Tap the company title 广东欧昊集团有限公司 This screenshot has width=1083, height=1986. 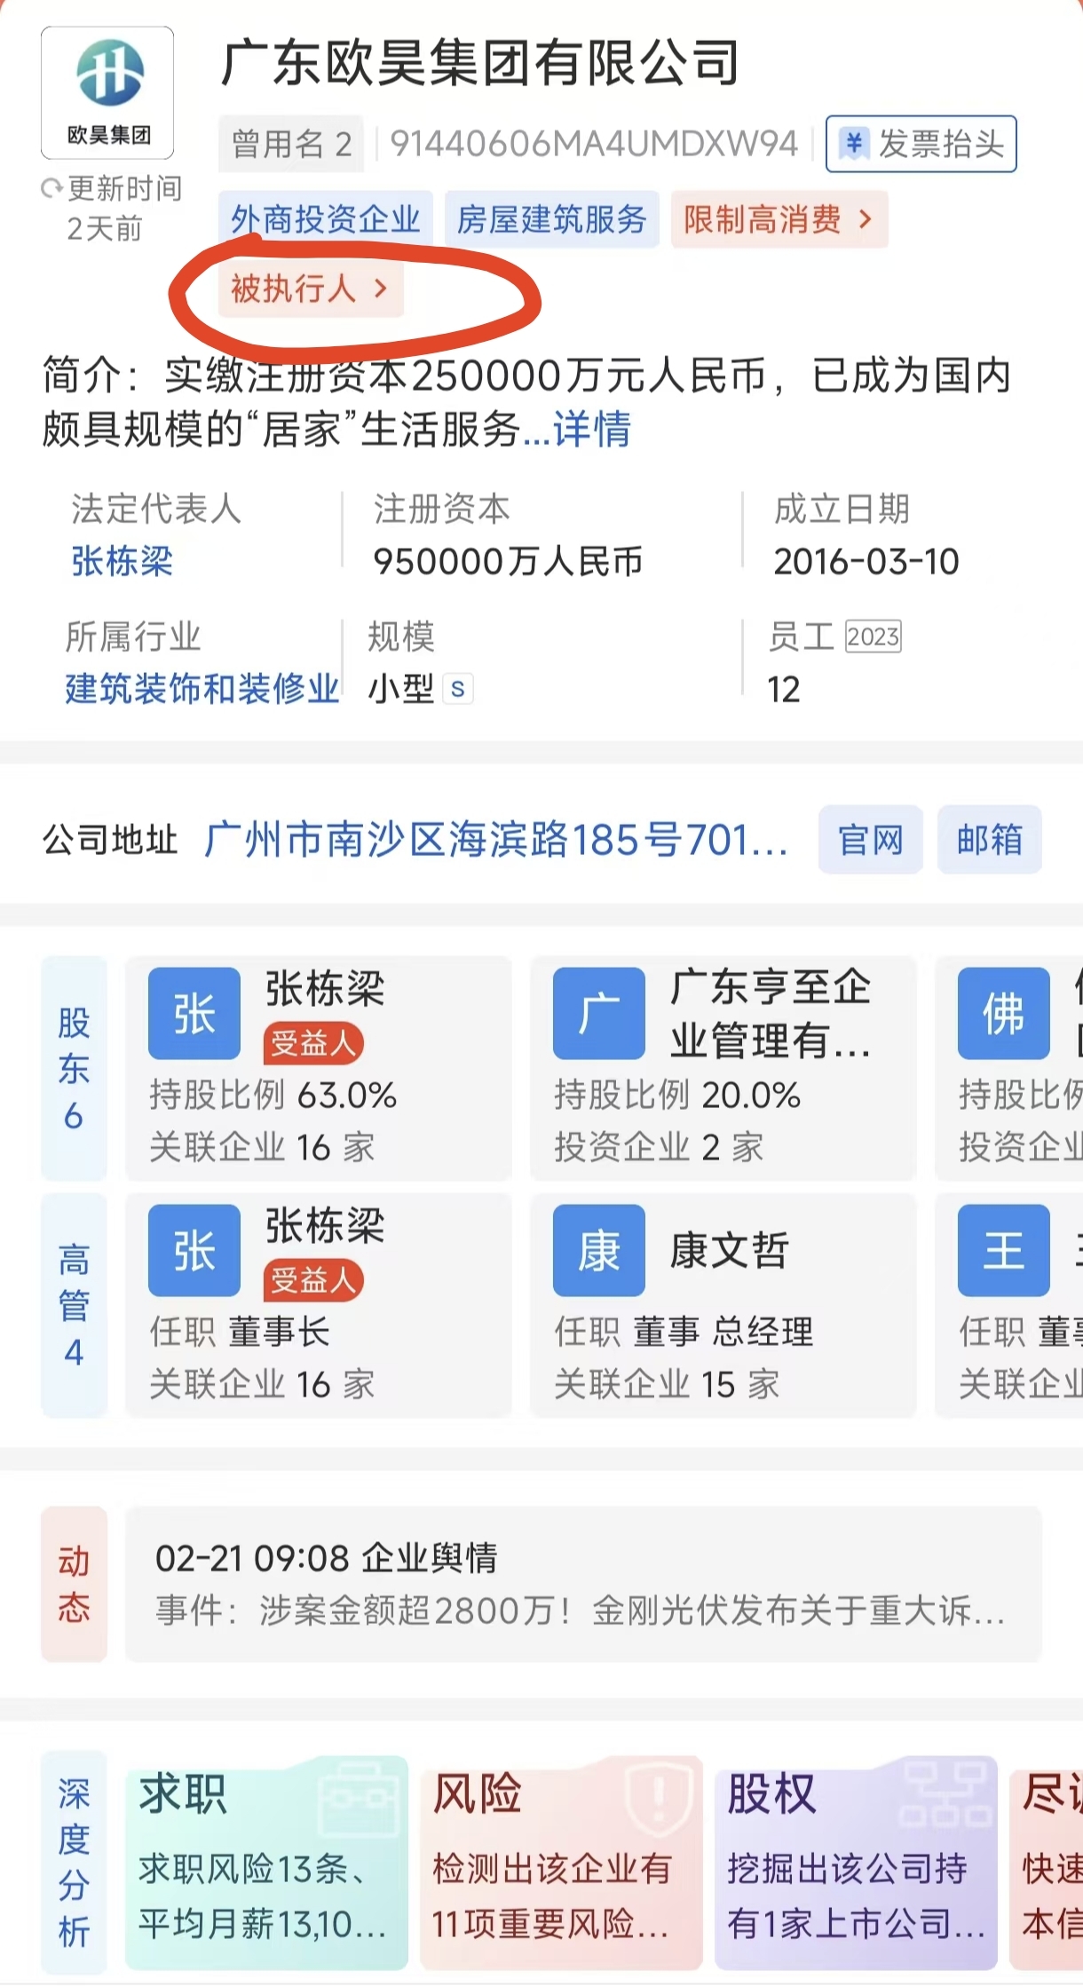[x=480, y=62]
